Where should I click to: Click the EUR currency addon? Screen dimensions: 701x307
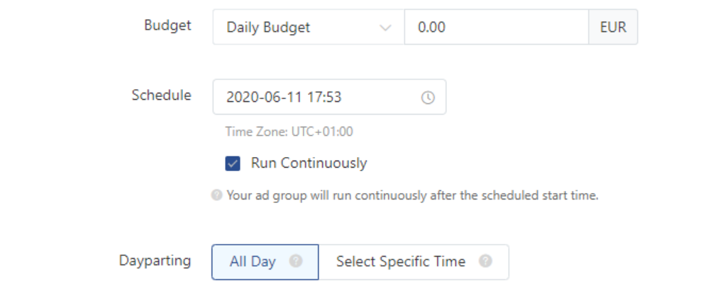click(x=613, y=28)
